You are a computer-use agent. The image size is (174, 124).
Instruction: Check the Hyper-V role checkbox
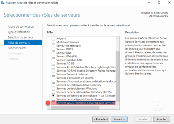coord(53,38)
